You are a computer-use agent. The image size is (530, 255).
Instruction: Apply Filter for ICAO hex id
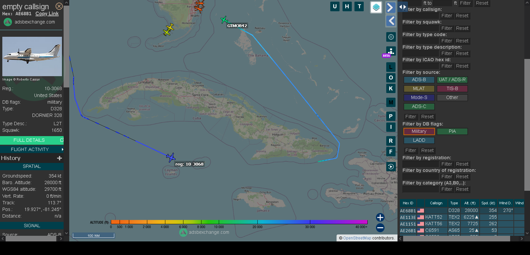tap(447, 66)
